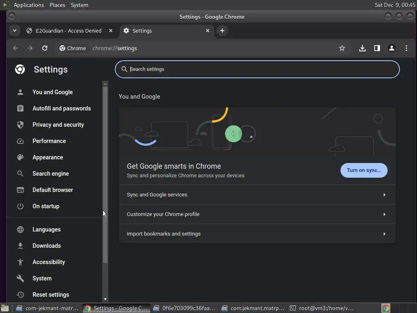The width and height of the screenshot is (417, 313).
Task: Click the Accessibility figure icon
Action: 20,262
